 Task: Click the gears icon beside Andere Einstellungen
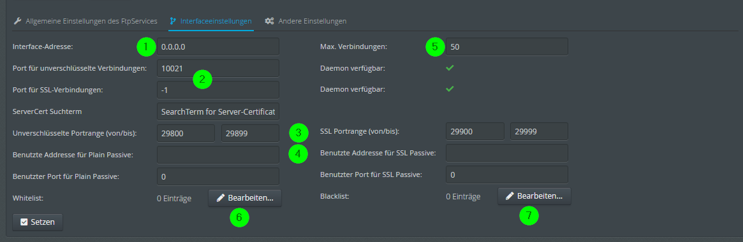click(x=269, y=21)
